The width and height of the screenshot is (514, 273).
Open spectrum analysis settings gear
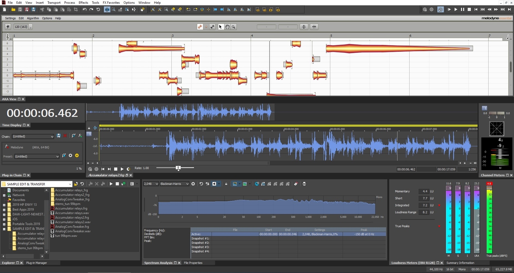coord(193,184)
